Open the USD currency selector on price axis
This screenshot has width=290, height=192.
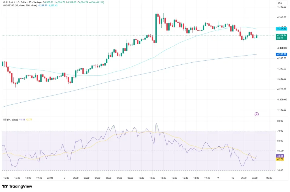click(280, 3)
